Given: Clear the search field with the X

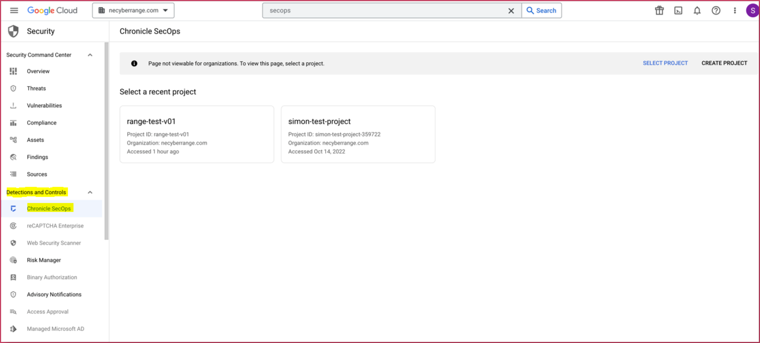Looking at the screenshot, I should [511, 11].
